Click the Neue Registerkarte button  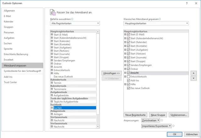click(135, 115)
